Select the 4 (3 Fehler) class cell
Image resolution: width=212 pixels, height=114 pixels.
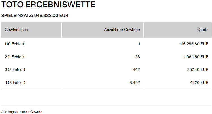pyautogui.click(x=15, y=82)
